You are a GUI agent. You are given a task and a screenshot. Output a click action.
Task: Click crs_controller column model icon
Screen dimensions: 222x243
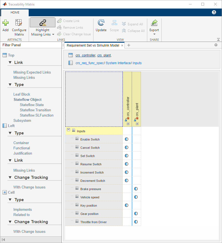click(x=127, y=120)
